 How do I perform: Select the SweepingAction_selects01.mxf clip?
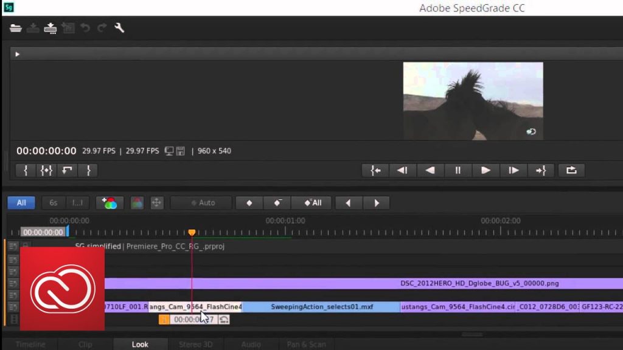point(321,307)
